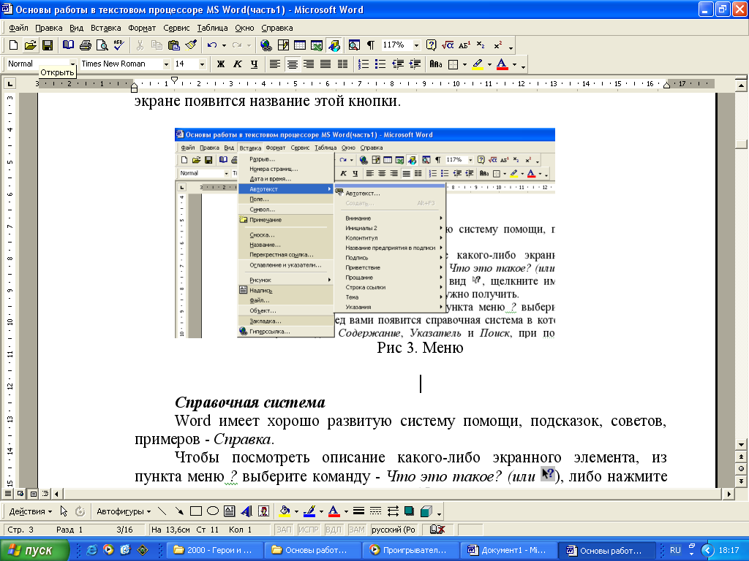This screenshot has height=561, width=749.
Task: Switch to Документ1 taskbar window
Action: (x=509, y=550)
